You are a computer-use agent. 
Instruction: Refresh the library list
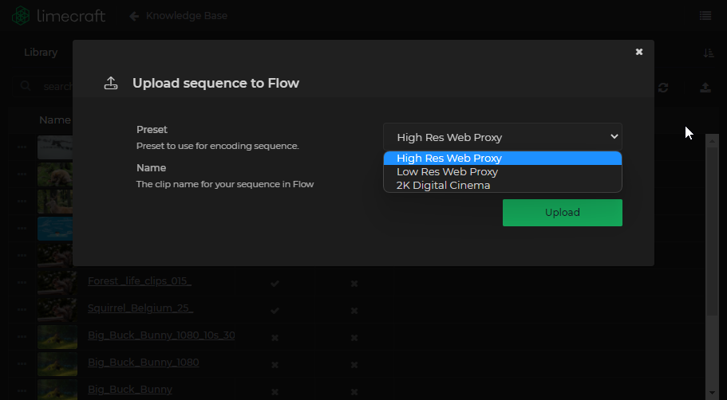(663, 88)
